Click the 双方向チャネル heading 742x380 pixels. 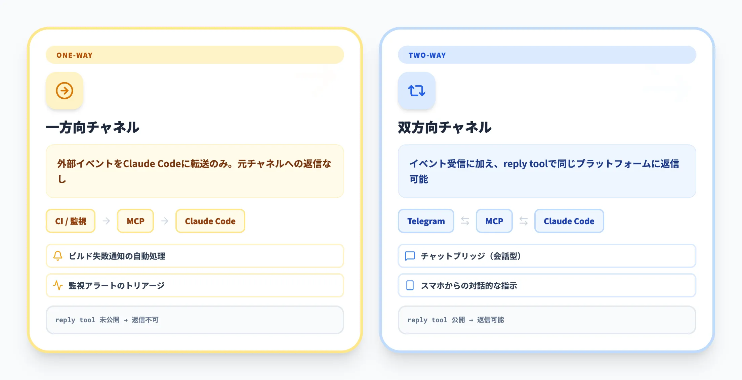(x=444, y=128)
